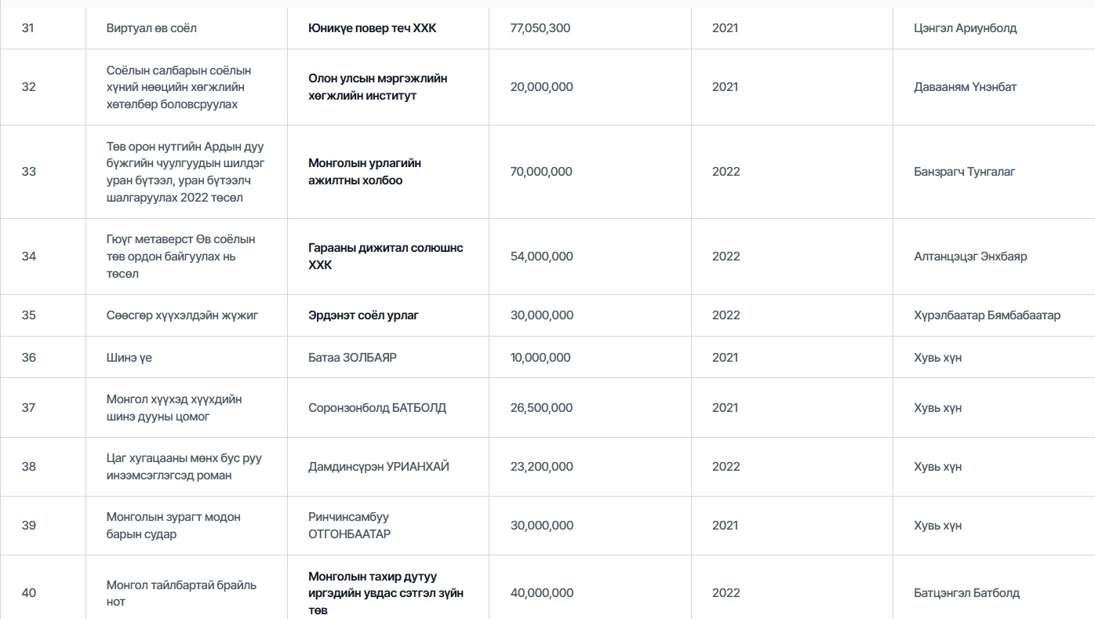
Task: Open Олон улсын мэргэжлийн хөгжлийн институт entry
Action: [377, 87]
